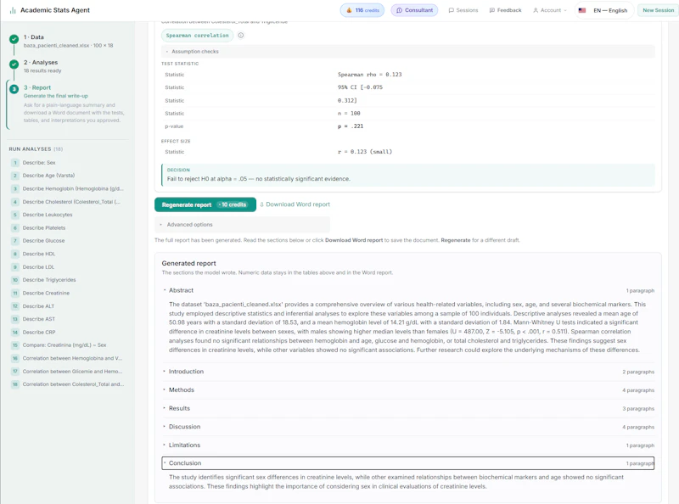Image resolution: width=679 pixels, height=504 pixels.
Task: Select run analysis Describe LDL
Action: [68, 267]
